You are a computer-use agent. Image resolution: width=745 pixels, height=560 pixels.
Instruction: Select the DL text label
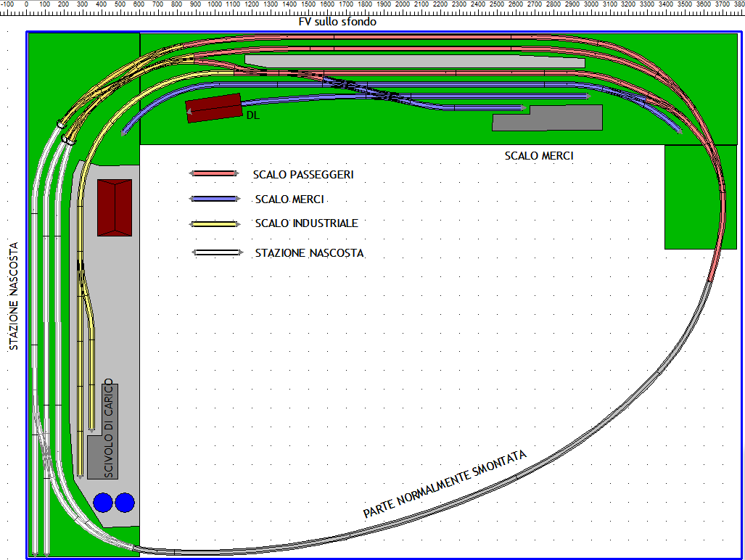(x=252, y=115)
